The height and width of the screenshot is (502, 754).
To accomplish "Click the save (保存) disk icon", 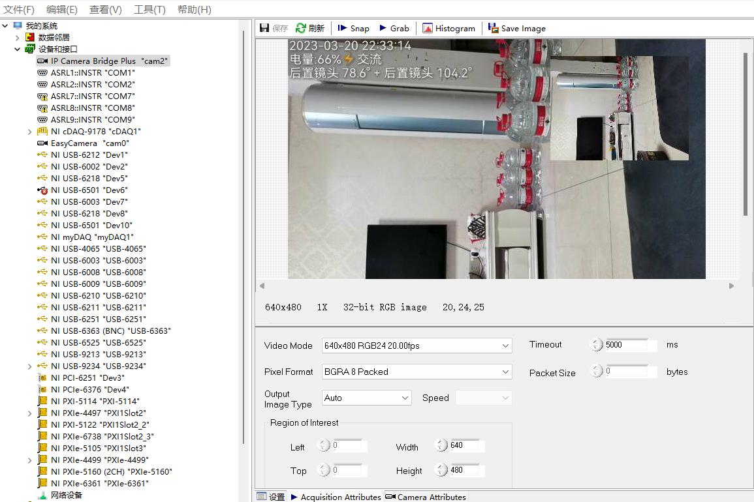I will (264, 28).
